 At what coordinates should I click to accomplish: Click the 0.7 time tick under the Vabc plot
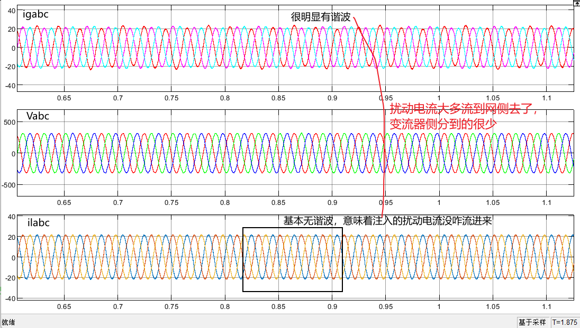[118, 203]
